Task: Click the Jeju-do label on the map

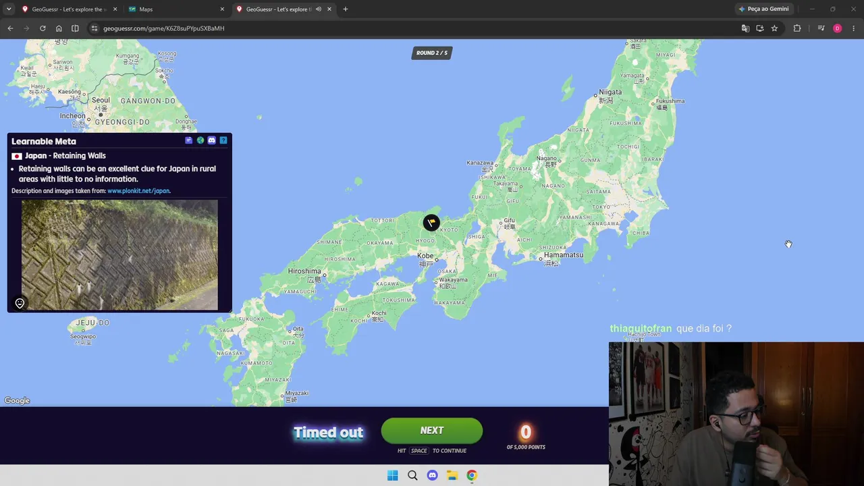Action: [x=92, y=323]
